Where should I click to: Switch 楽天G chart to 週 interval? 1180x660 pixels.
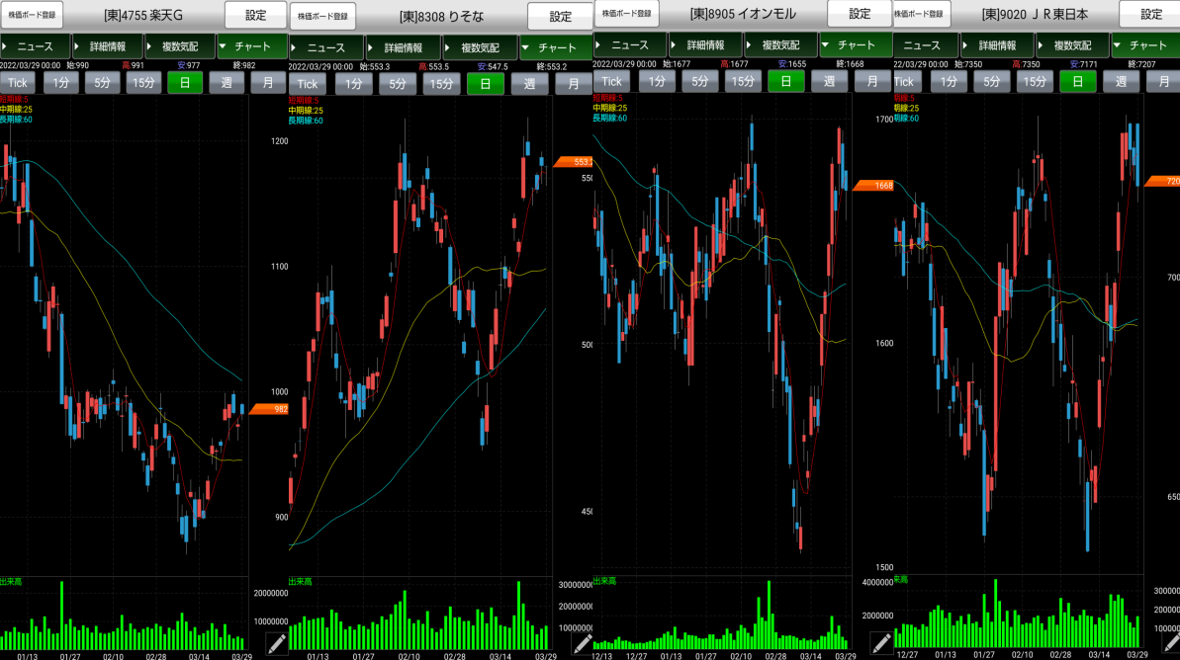point(227,82)
